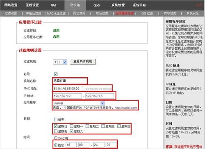This screenshot has height=149, width=205.
Task: Click the end IP field 192.168.1.6
Action: 100,96
